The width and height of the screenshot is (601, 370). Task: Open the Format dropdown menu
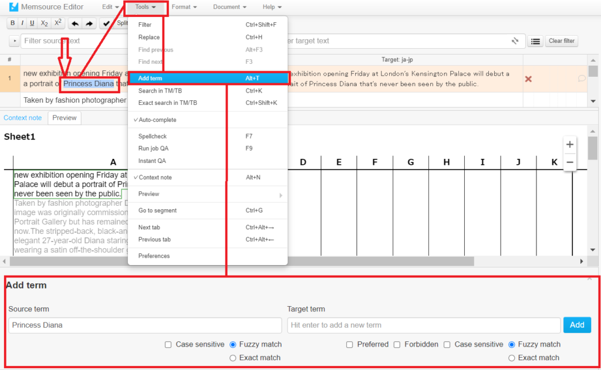tap(184, 7)
